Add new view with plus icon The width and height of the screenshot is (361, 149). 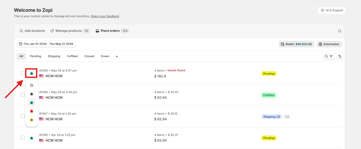117,56
